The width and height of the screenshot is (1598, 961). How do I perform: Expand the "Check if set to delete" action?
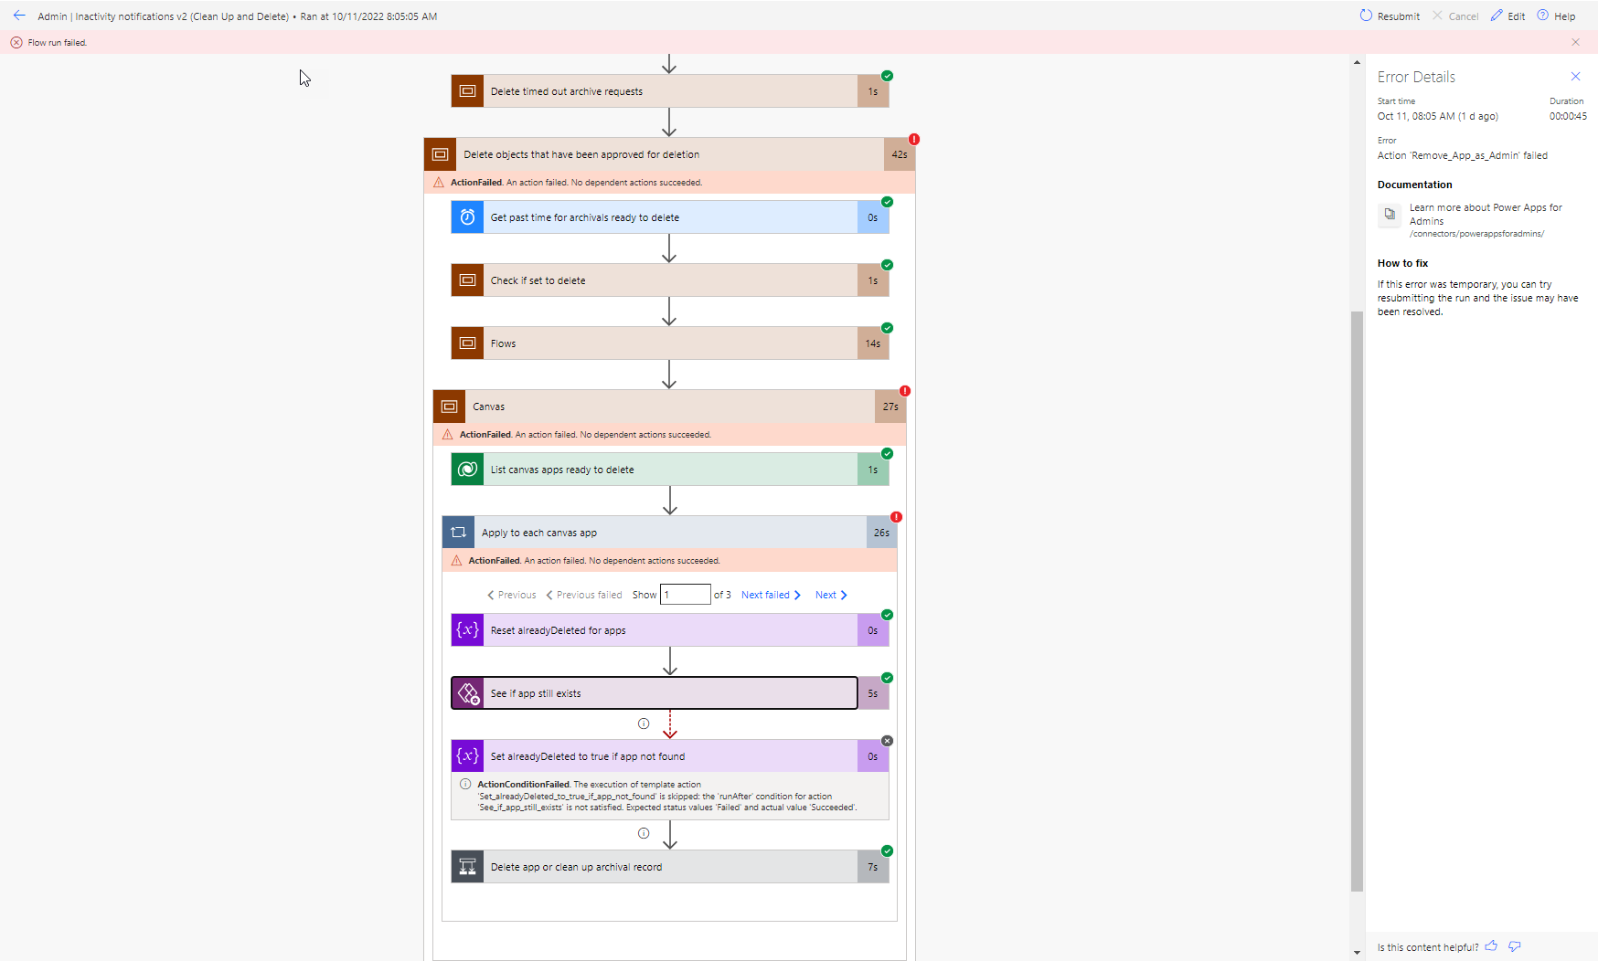coord(668,280)
